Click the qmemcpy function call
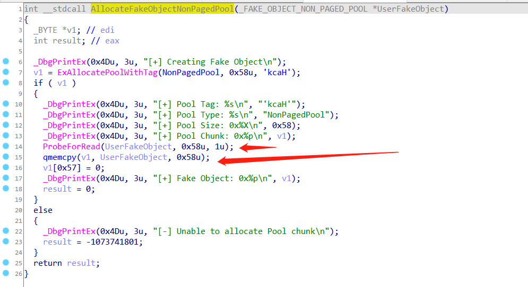Viewport: 528px width, 287px height. tap(59, 157)
